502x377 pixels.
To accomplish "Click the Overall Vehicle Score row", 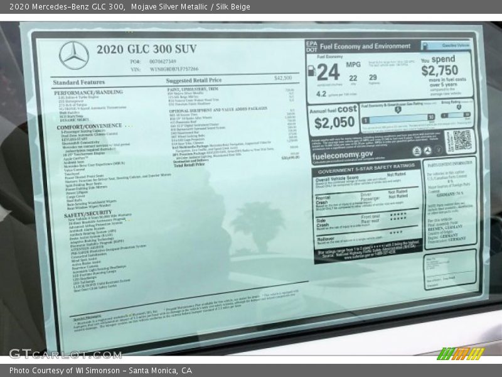I will (366, 181).
